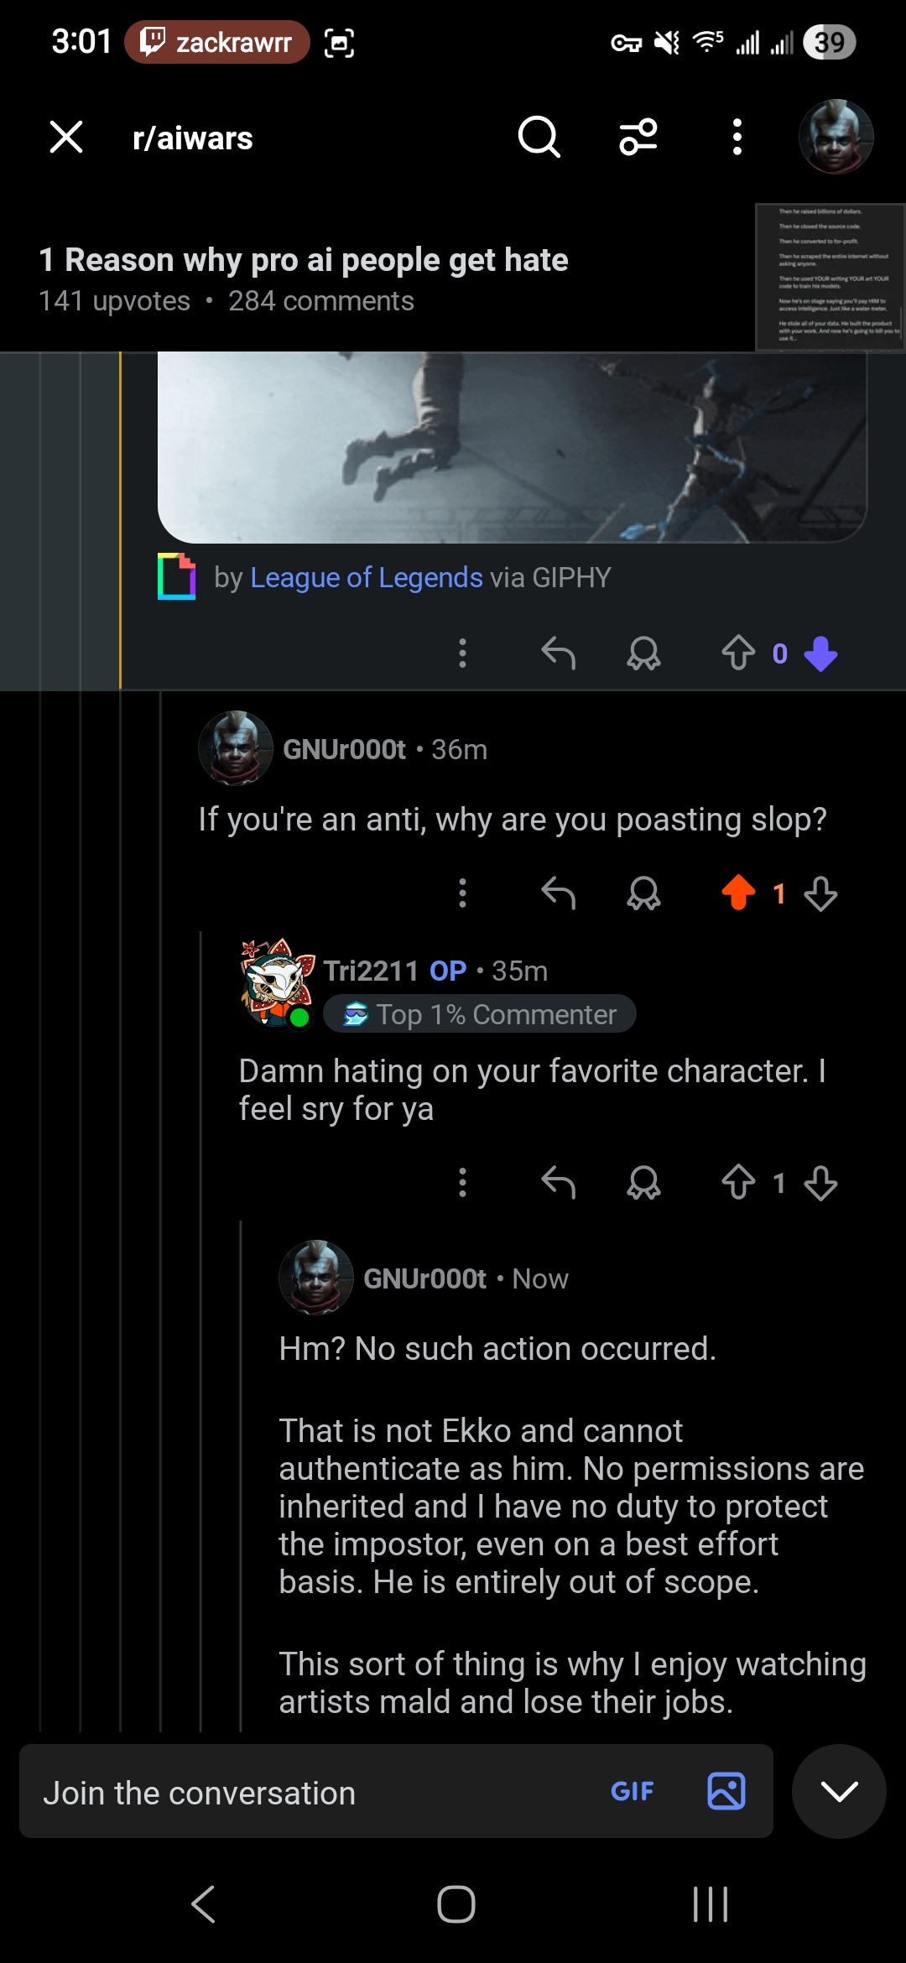The width and height of the screenshot is (906, 1963).
Task: Open more options for Tri2211's comment
Action: (462, 1183)
